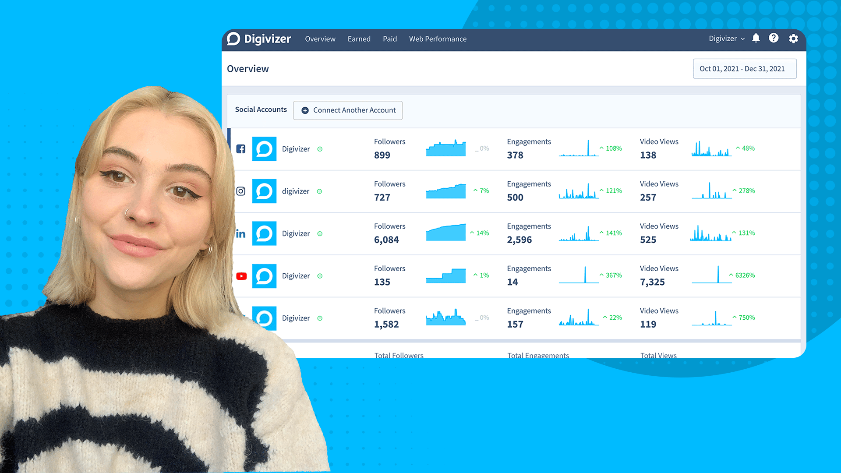Open the help question mark icon
This screenshot has width=841, height=473.
(774, 38)
